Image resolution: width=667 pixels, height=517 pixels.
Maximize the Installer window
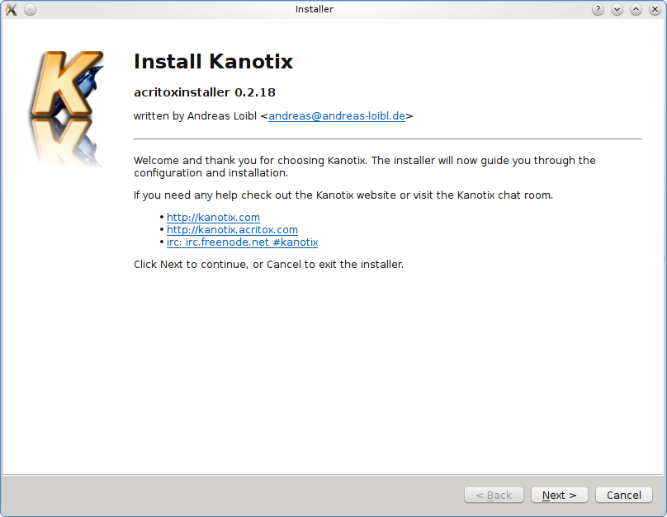coord(636,9)
